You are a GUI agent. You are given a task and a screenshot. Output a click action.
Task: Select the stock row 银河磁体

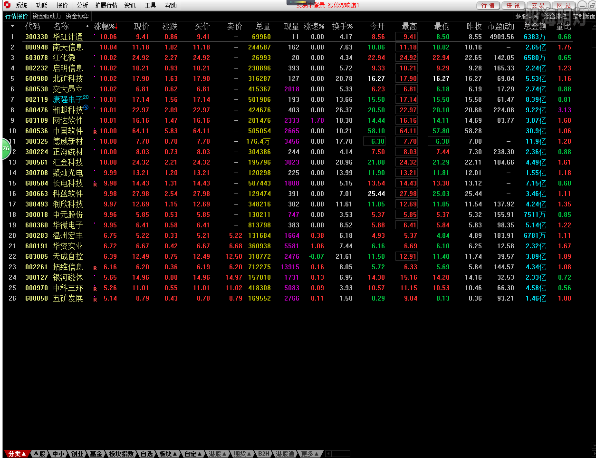pos(288,277)
